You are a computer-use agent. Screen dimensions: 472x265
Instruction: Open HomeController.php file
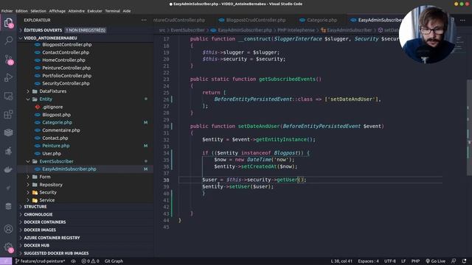(63, 60)
